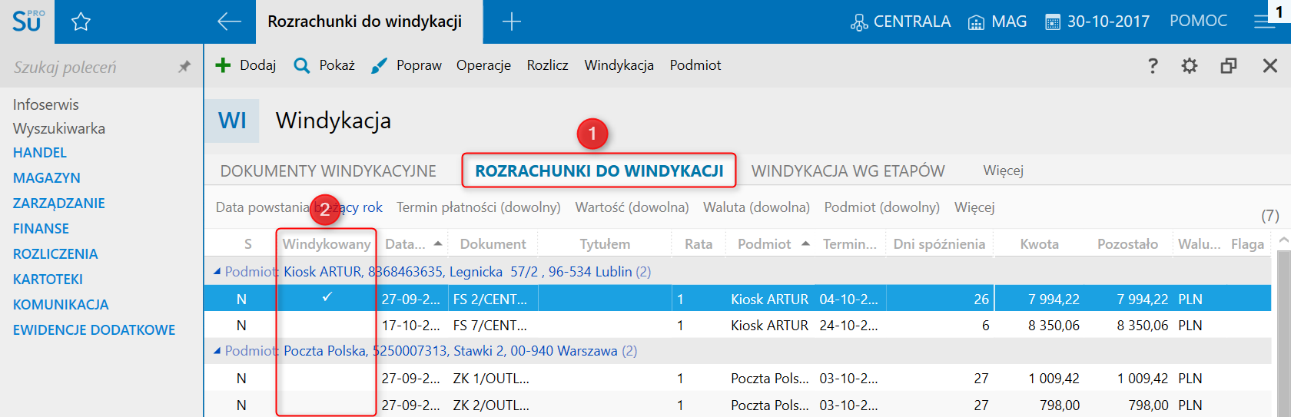Switch to Dokumenty windykacyjne tab
1291x417 pixels.
pyautogui.click(x=328, y=171)
